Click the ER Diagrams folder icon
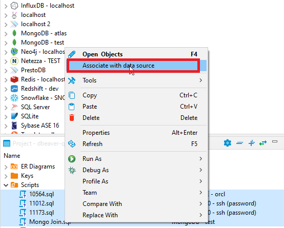The image size is (284, 228). 14,166
